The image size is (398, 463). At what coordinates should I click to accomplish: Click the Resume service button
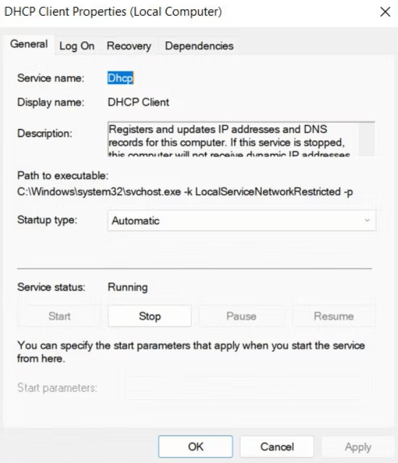(x=334, y=316)
